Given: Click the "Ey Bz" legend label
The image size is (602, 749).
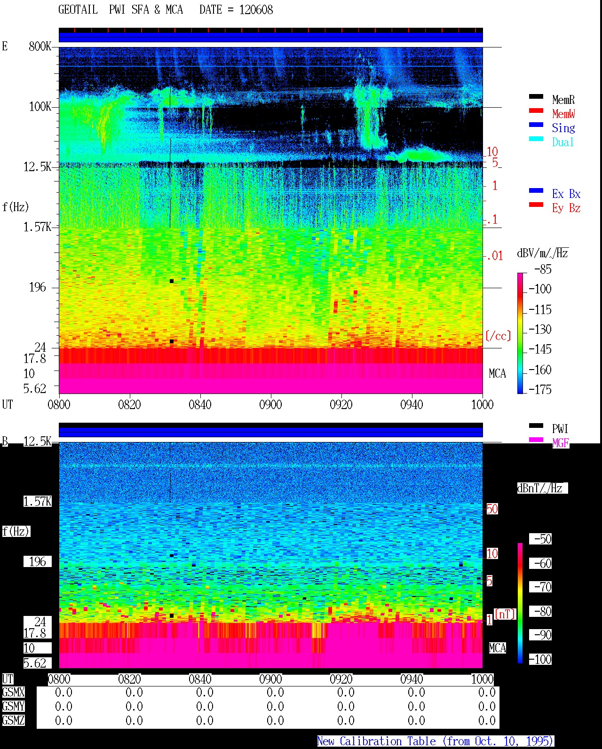Looking at the screenshot, I should coord(566,208).
